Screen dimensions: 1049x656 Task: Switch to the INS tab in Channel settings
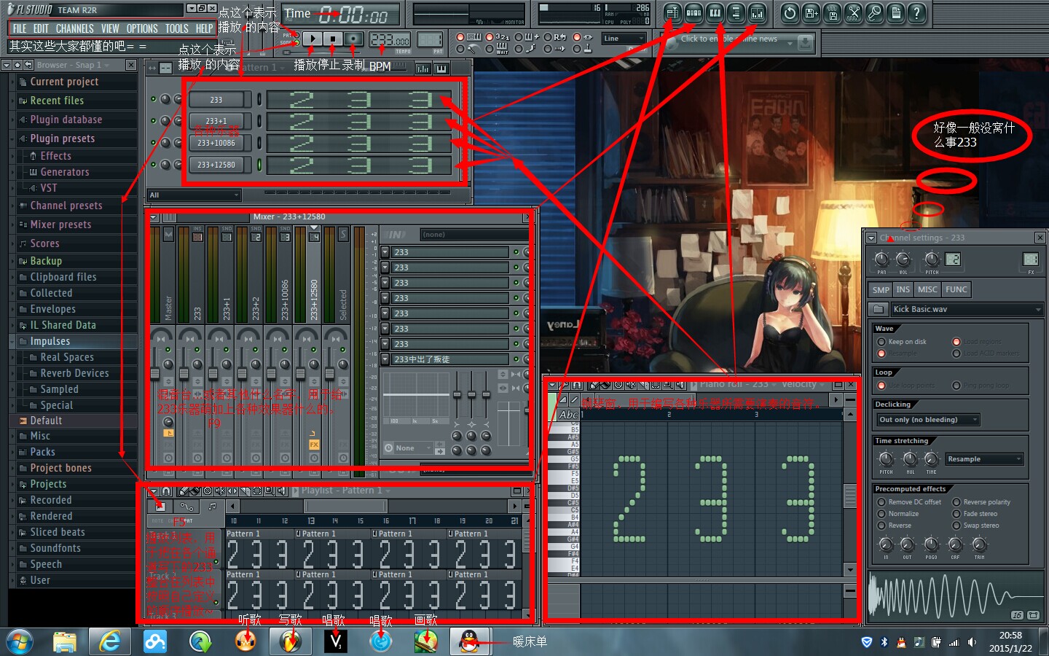[x=903, y=289]
